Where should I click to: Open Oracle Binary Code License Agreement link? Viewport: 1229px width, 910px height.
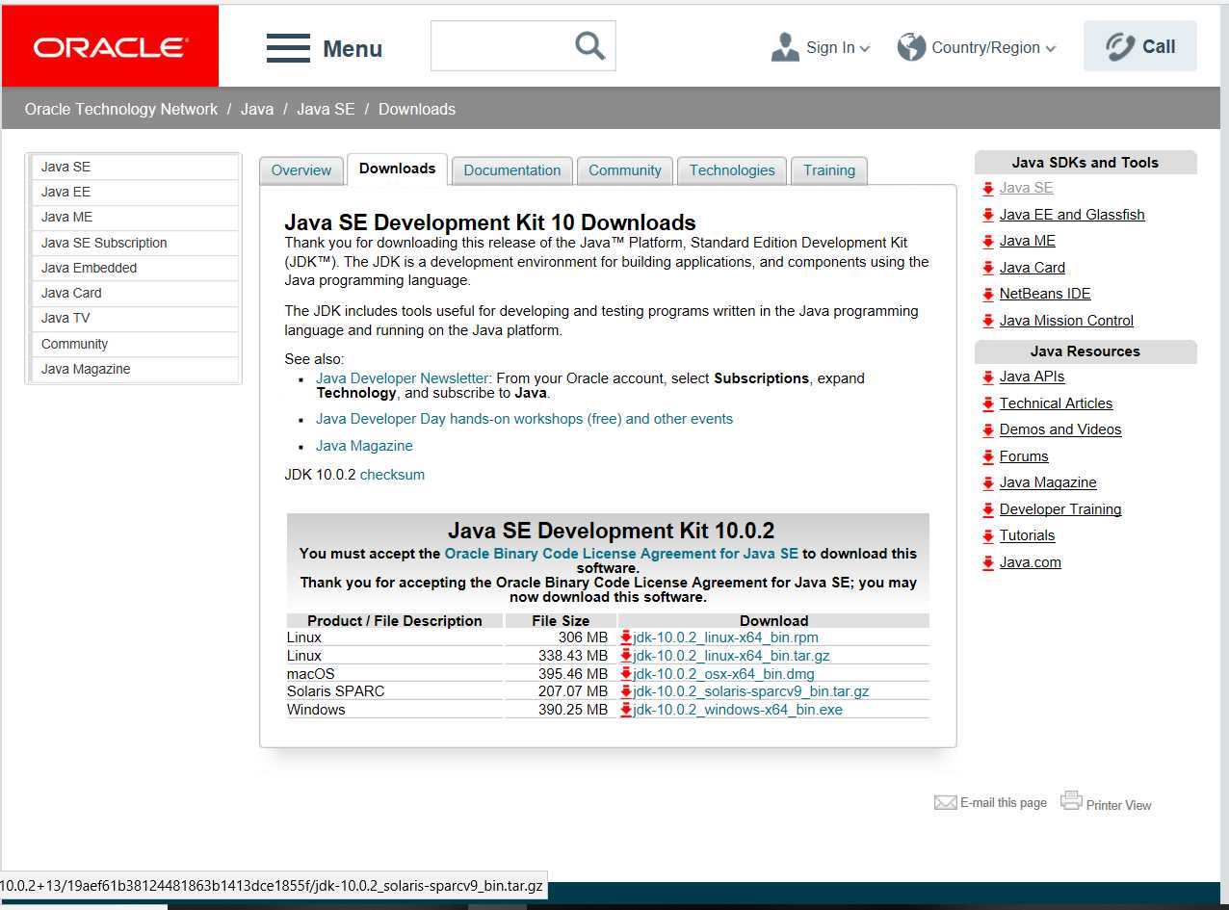[621, 554]
